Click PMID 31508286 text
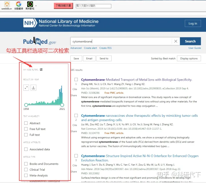Screen dimensions: 206x183 (x=90, y=93)
